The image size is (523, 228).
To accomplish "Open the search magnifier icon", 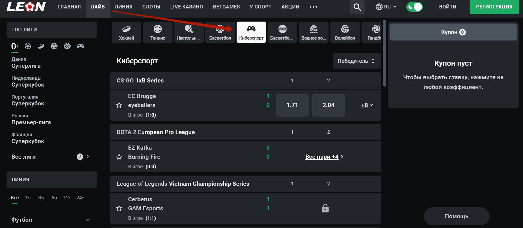I will pyautogui.click(x=357, y=7).
